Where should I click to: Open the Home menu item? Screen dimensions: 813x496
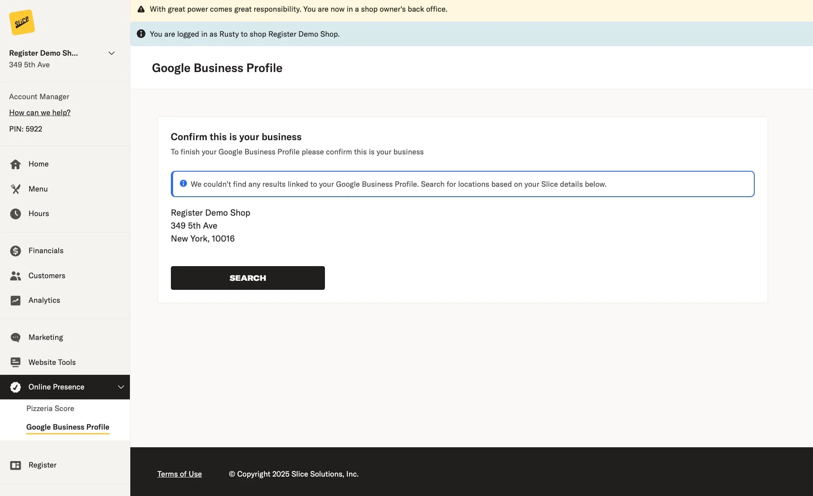65,164
